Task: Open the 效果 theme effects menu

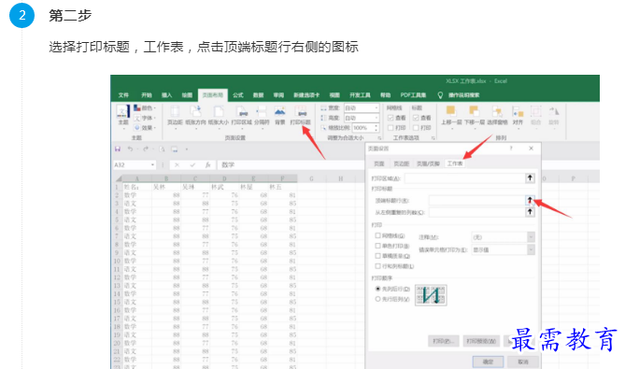Action: point(144,128)
